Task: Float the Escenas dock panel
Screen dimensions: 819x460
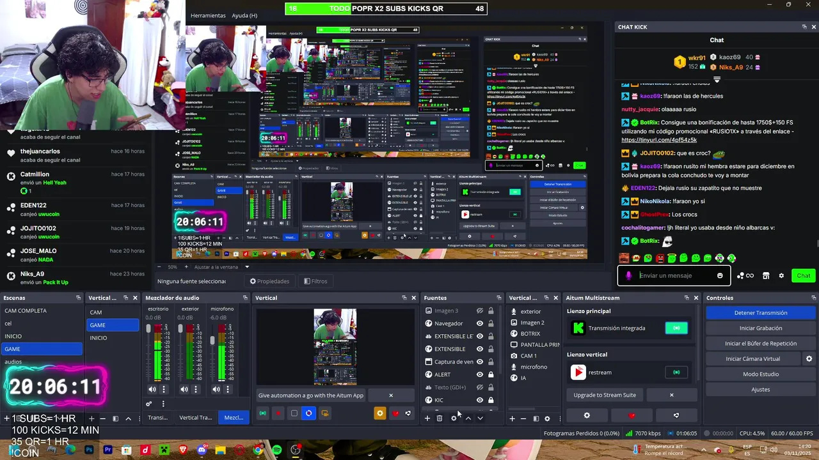Action: point(78,298)
